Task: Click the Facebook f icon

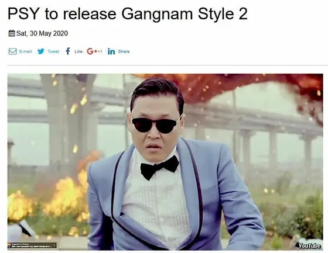Action: coord(67,51)
